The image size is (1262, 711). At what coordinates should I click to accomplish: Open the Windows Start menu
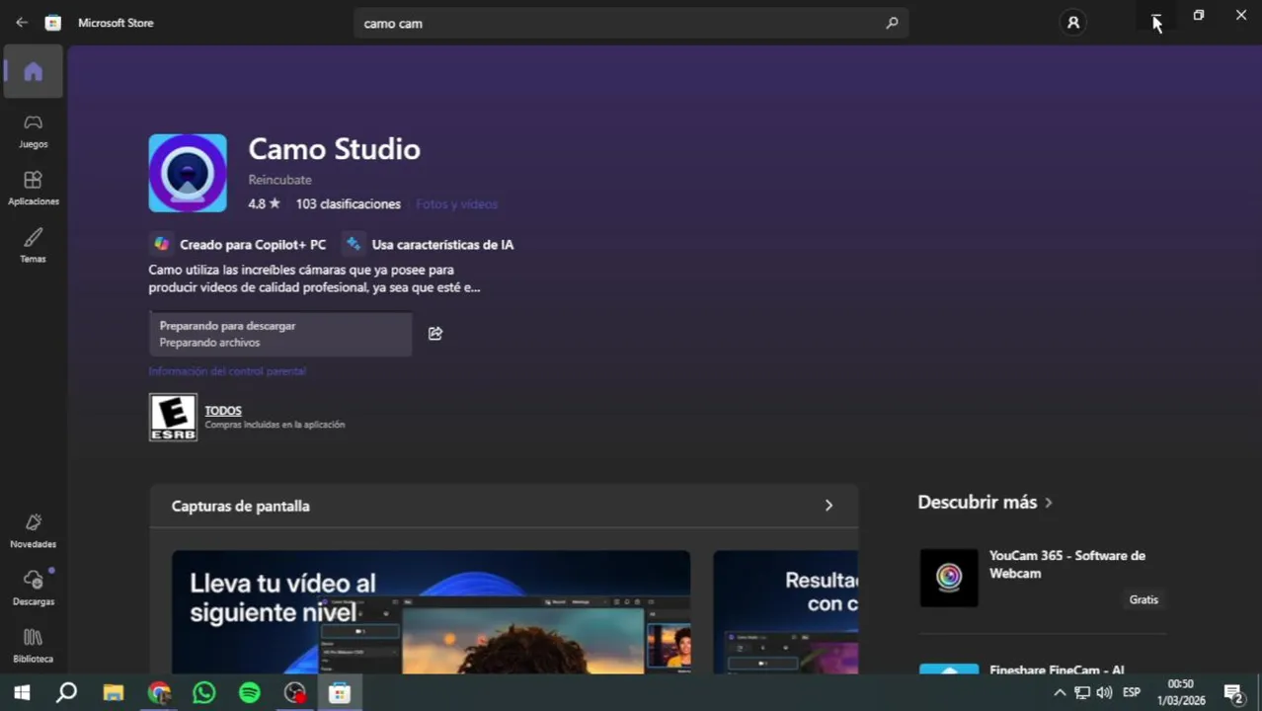[x=22, y=693]
